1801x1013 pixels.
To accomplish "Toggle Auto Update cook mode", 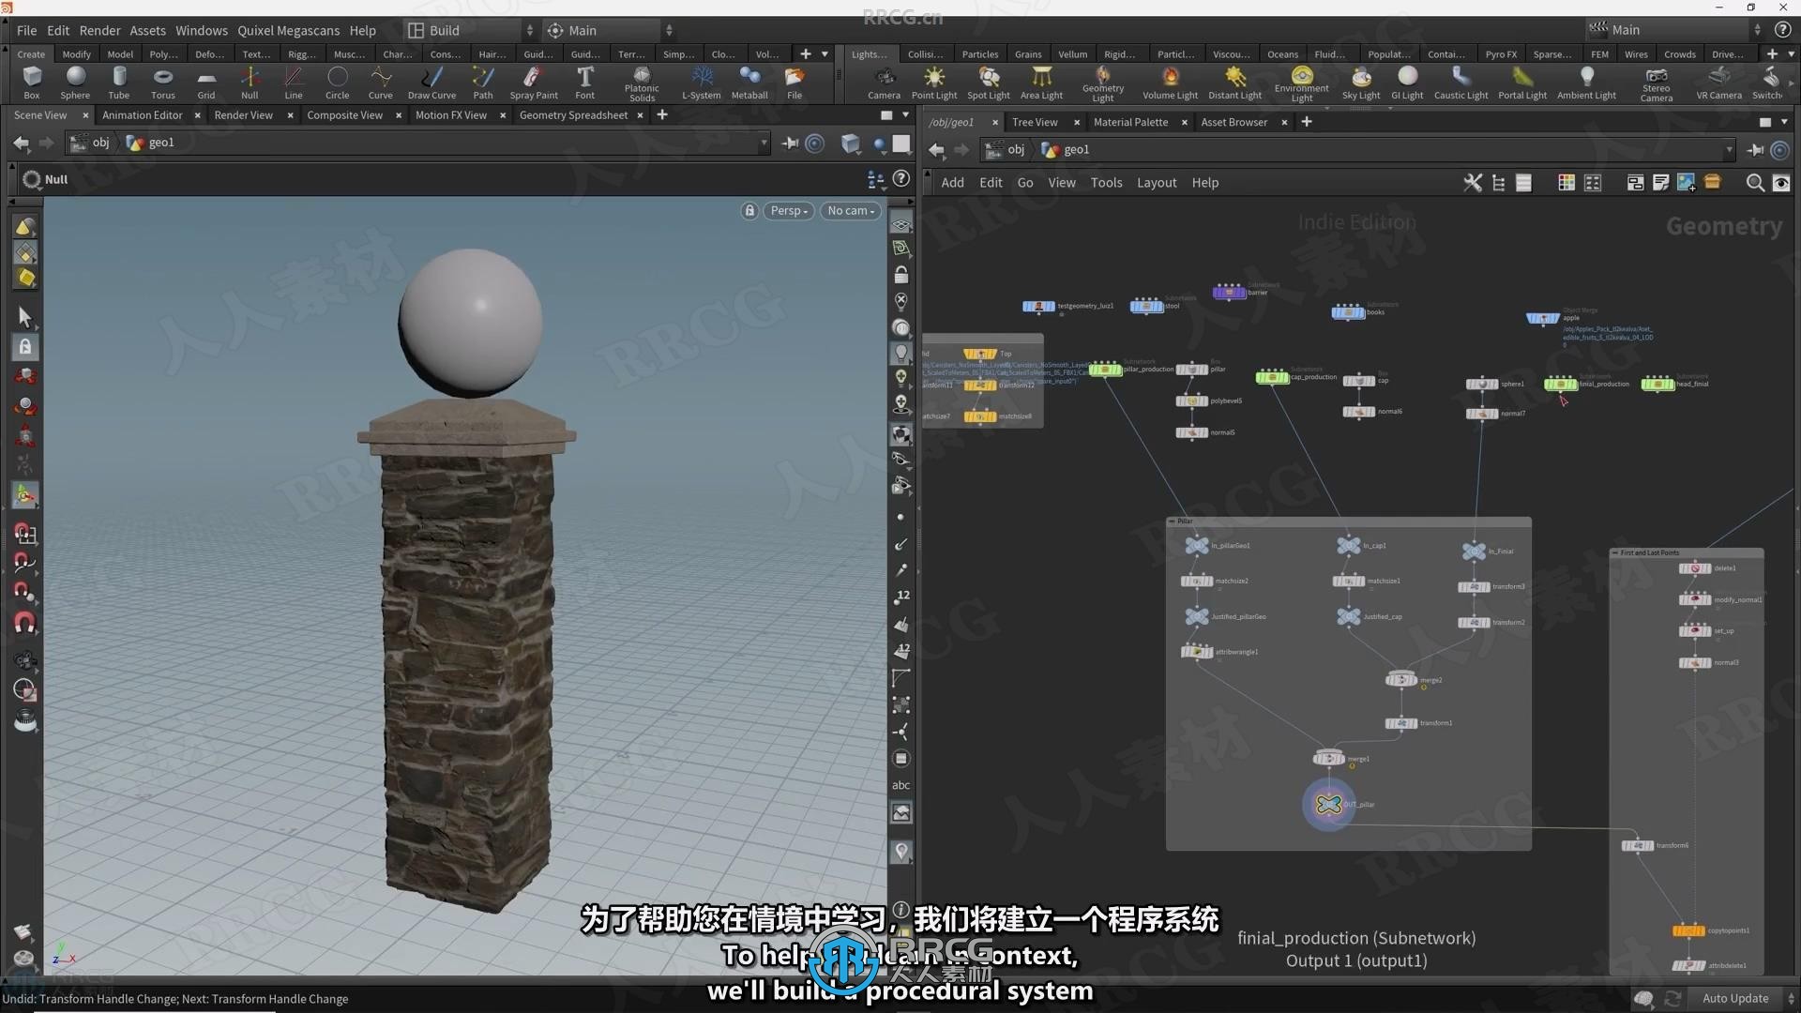I will (1735, 999).
